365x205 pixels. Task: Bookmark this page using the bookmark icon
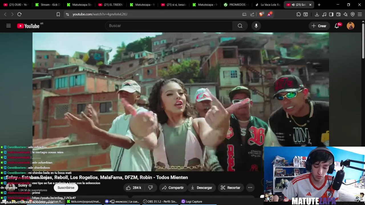[x=58, y=14]
